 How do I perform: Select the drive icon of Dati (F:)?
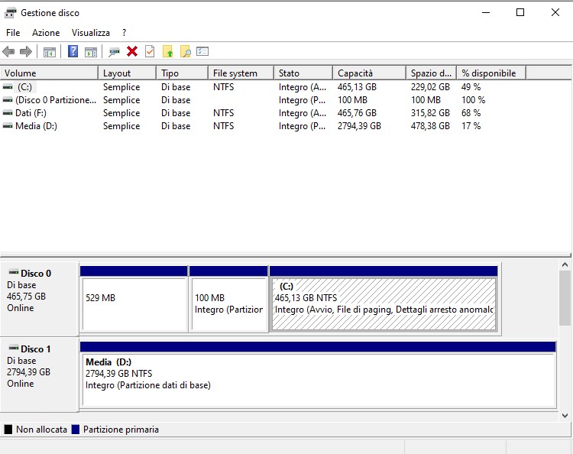[x=8, y=113]
